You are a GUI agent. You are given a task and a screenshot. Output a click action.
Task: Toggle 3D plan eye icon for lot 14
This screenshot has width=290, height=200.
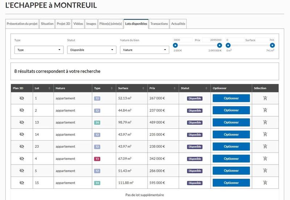(x=21, y=135)
